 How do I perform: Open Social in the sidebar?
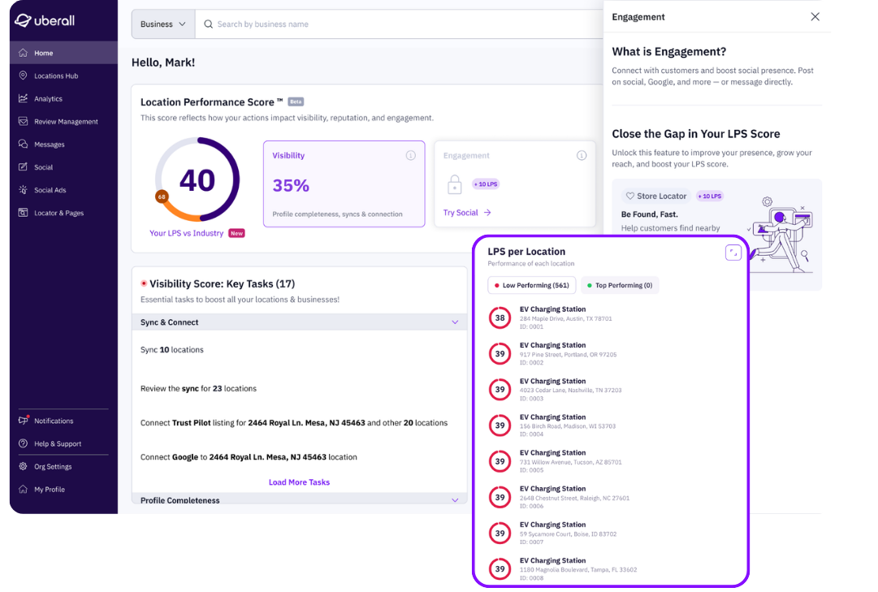coord(64,167)
